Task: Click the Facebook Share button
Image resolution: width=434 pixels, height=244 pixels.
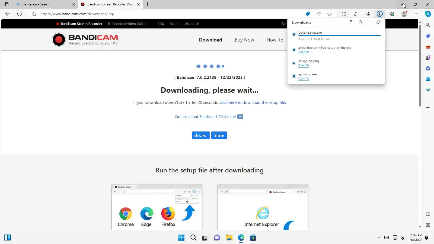Action: (219, 135)
